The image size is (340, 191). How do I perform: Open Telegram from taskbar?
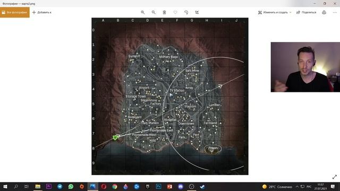click(60, 186)
